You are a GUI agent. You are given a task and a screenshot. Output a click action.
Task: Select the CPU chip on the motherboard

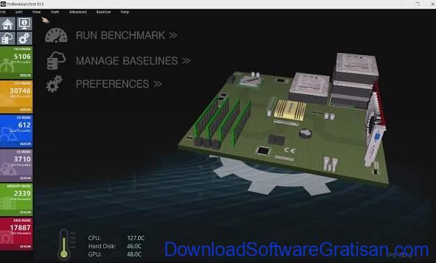click(x=250, y=81)
